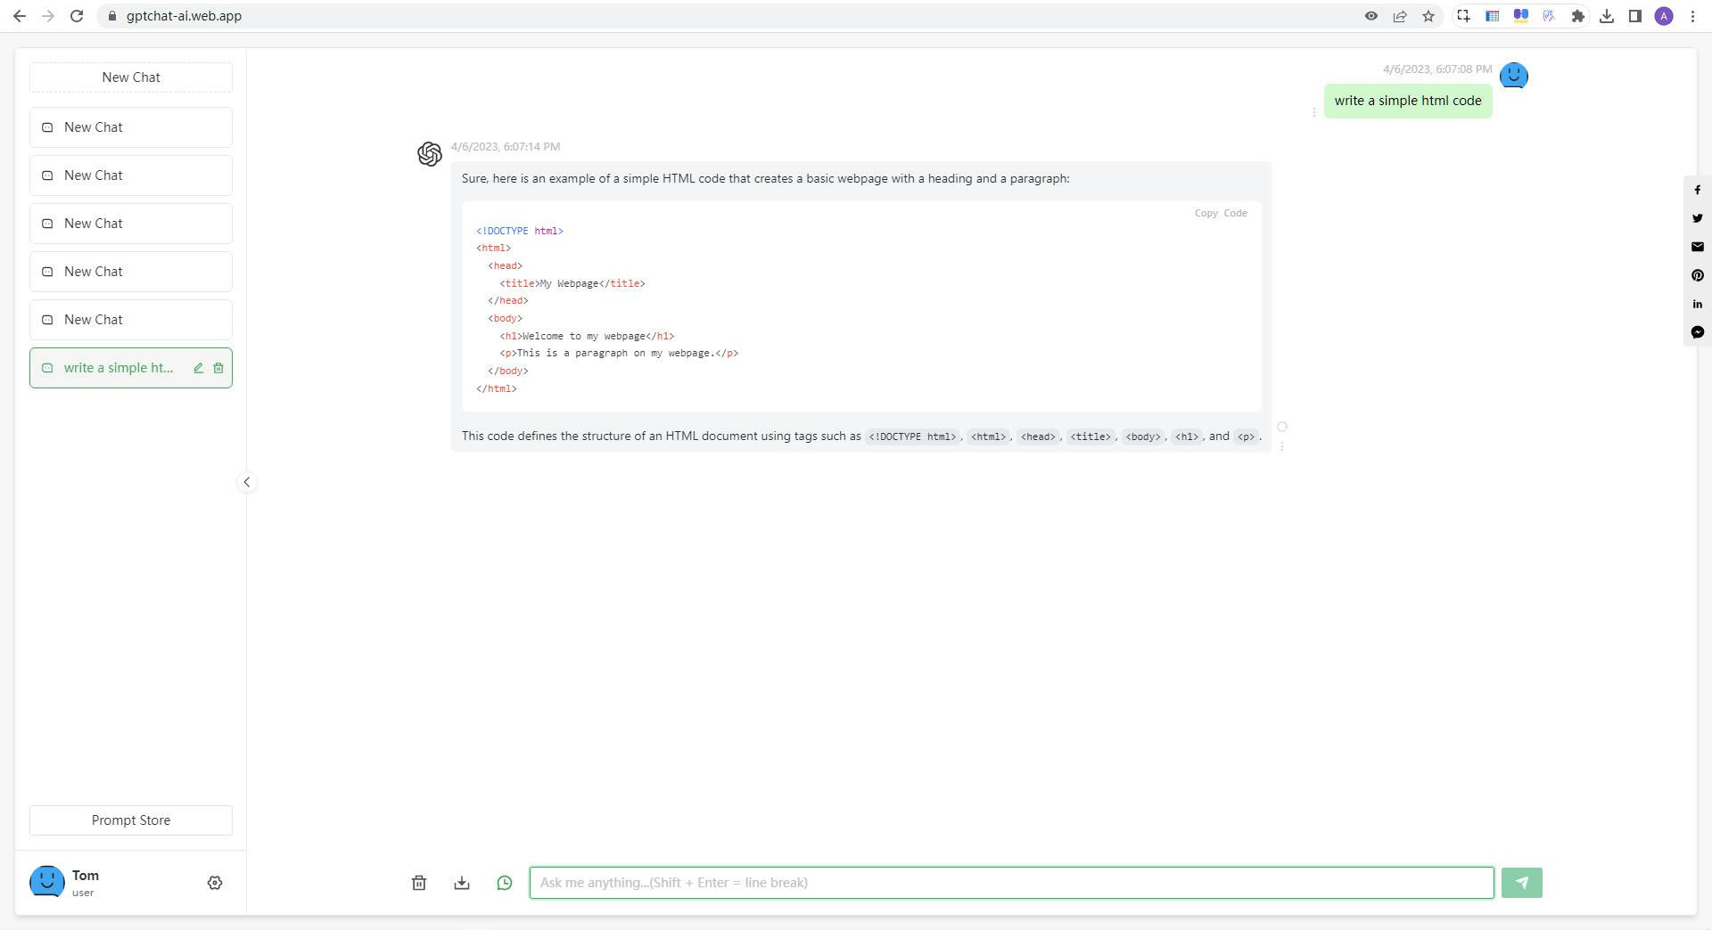Focus the 'Ask me anything' input field

(x=1011, y=883)
